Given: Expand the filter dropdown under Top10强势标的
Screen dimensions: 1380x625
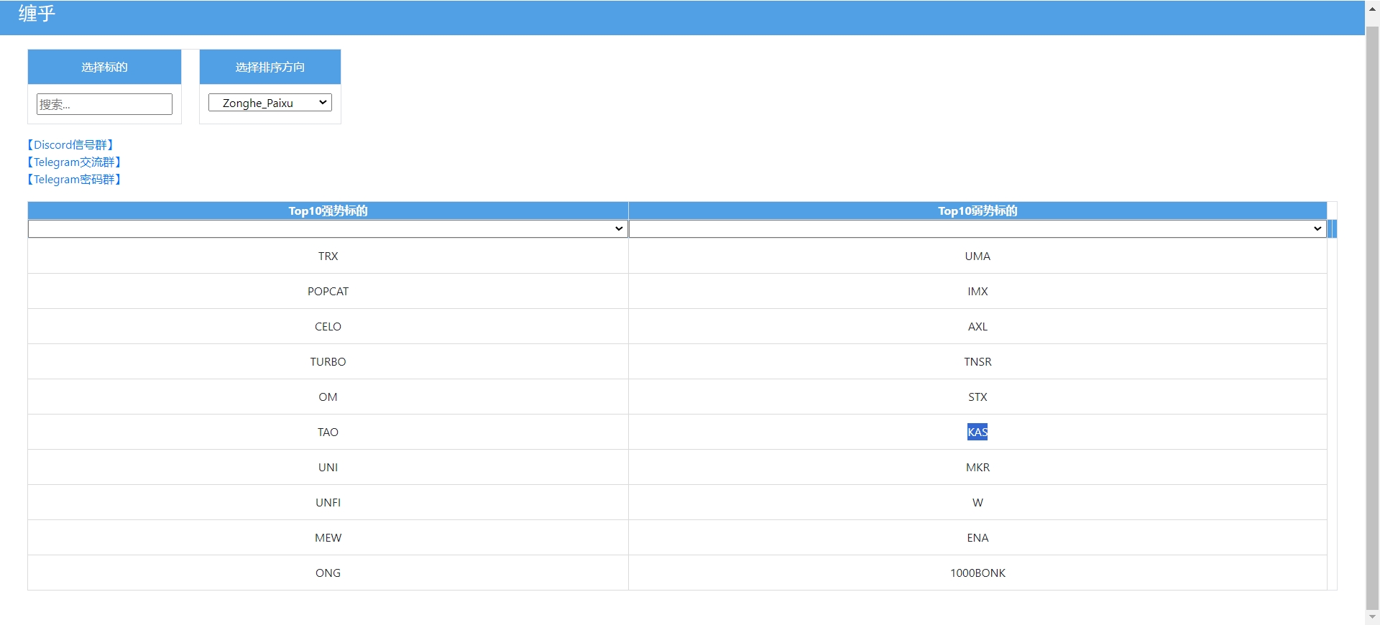Looking at the screenshot, I should 327,228.
